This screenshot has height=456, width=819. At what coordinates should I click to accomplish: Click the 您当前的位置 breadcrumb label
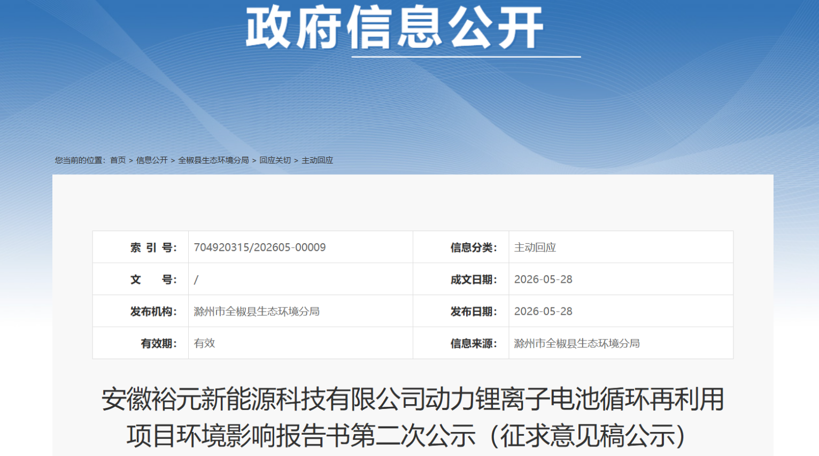(x=80, y=160)
